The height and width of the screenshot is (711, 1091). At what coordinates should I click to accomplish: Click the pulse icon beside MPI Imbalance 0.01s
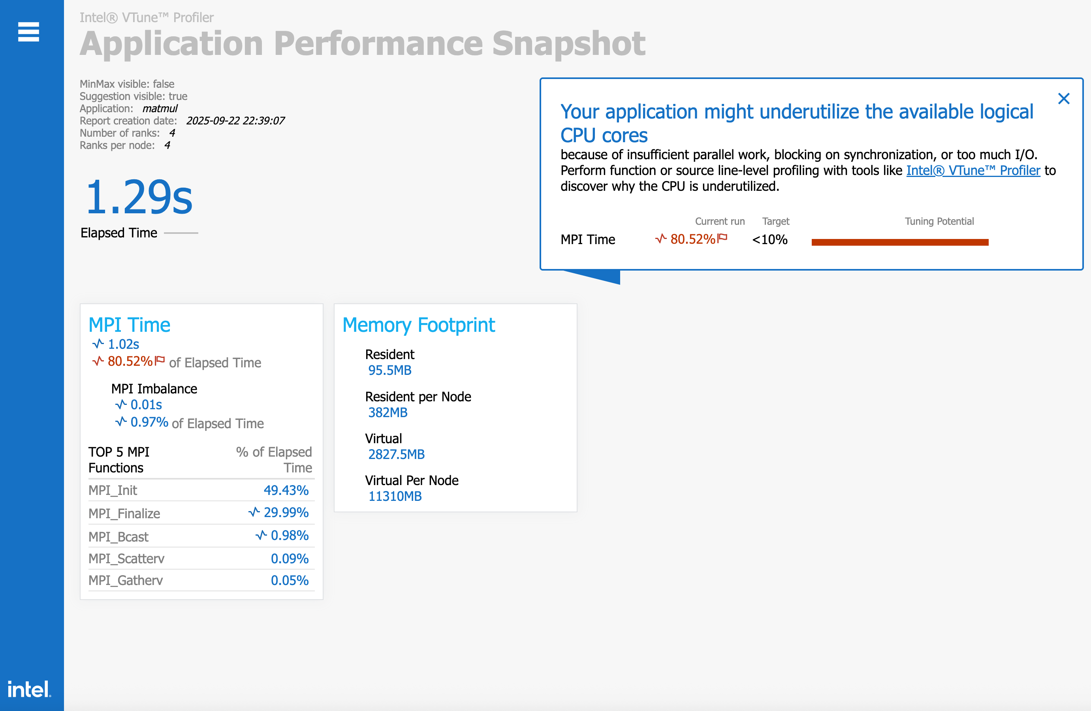click(x=121, y=404)
